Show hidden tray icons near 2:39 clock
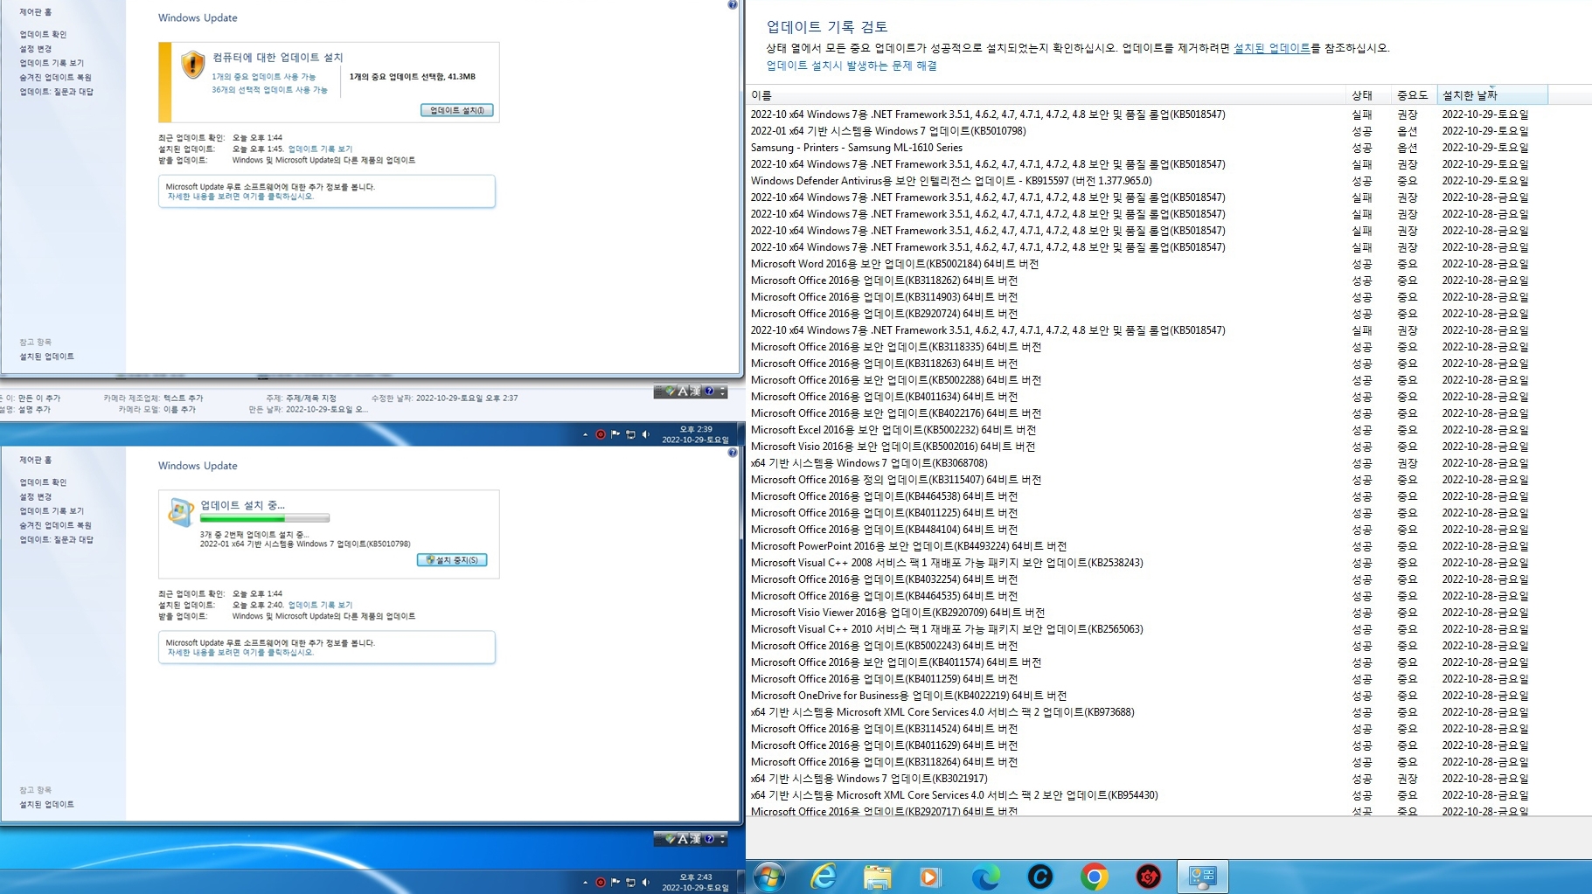Image resolution: width=1592 pixels, height=894 pixels. click(585, 434)
